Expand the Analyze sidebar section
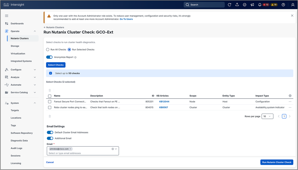This screenshot has height=170, width=298. [35, 77]
